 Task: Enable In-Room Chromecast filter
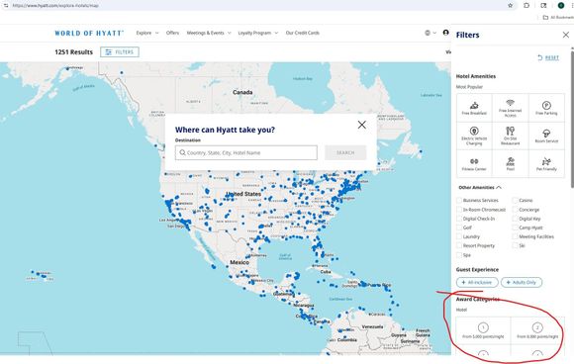[x=459, y=210]
